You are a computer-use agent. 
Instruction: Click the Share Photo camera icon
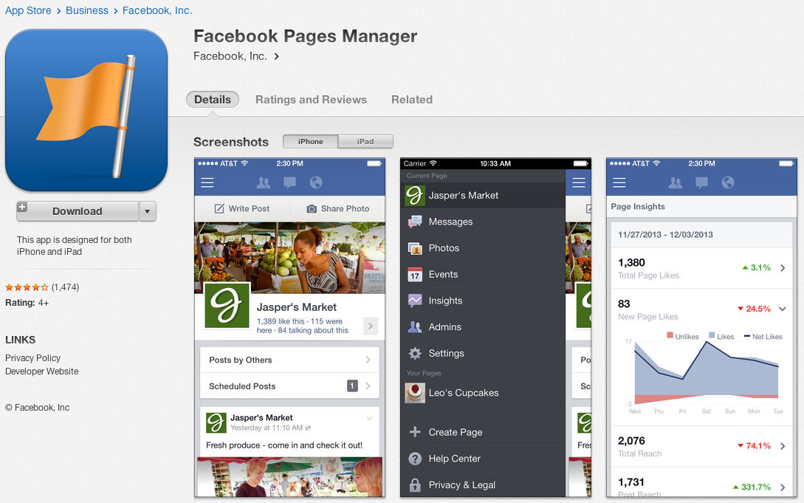[312, 209]
